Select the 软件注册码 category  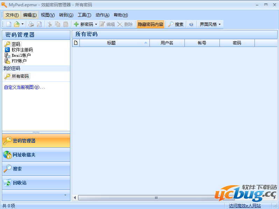tap(22, 50)
